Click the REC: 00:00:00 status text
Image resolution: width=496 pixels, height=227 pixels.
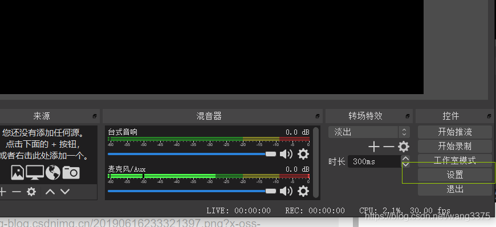pyautogui.click(x=315, y=210)
